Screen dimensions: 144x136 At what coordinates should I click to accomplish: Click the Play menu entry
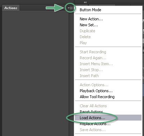(x=83, y=43)
